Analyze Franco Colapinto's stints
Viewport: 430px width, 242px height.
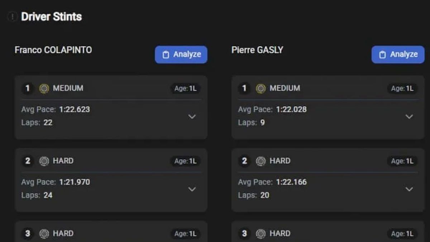click(181, 54)
